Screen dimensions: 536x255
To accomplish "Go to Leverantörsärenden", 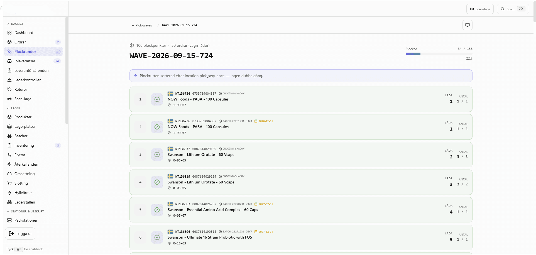I will tap(33, 70).
